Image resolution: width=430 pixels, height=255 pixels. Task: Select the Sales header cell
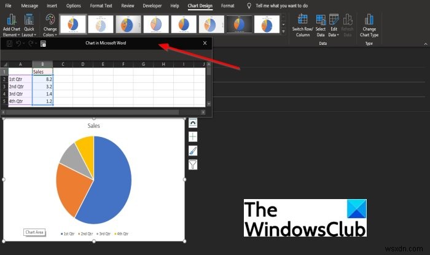[x=42, y=71]
